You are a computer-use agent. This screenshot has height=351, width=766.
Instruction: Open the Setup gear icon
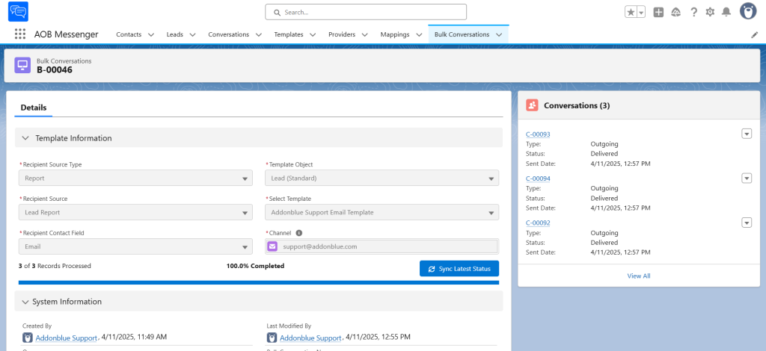(710, 12)
